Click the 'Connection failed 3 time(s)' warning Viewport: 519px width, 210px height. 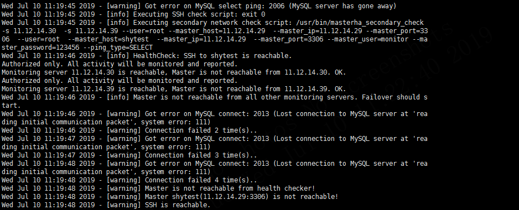(x=129, y=155)
